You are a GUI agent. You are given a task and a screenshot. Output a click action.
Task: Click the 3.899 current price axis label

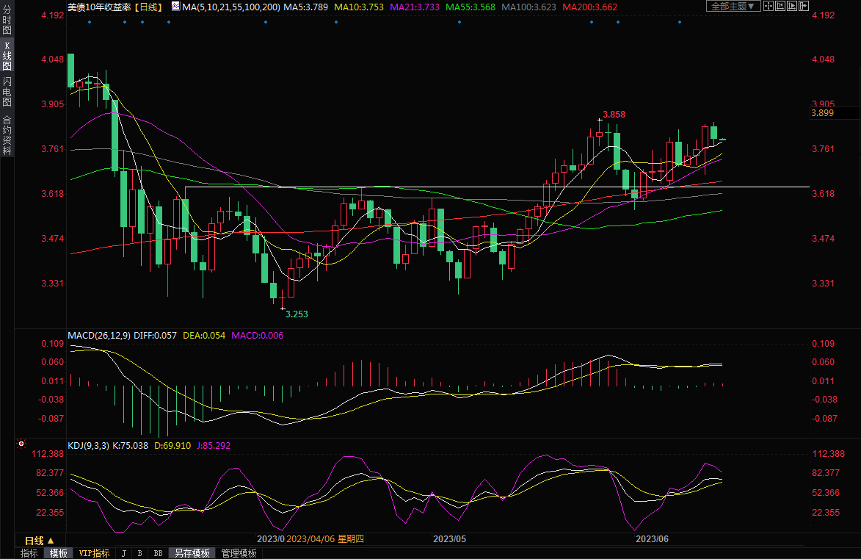click(x=822, y=113)
